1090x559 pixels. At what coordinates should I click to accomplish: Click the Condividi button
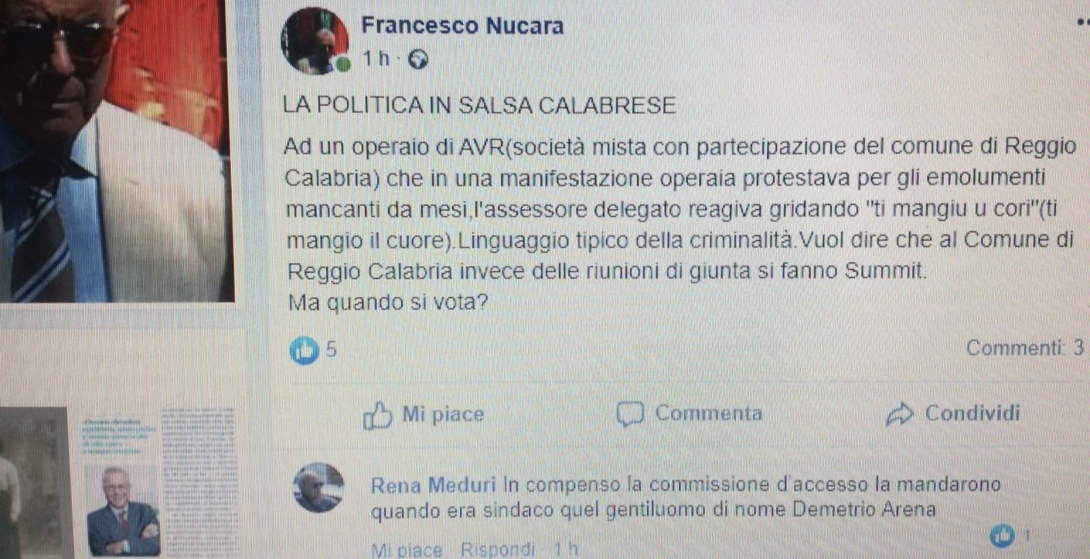pyautogui.click(x=953, y=415)
